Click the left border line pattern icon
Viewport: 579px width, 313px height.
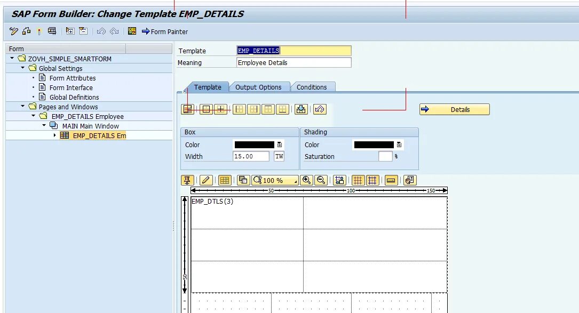pos(239,109)
